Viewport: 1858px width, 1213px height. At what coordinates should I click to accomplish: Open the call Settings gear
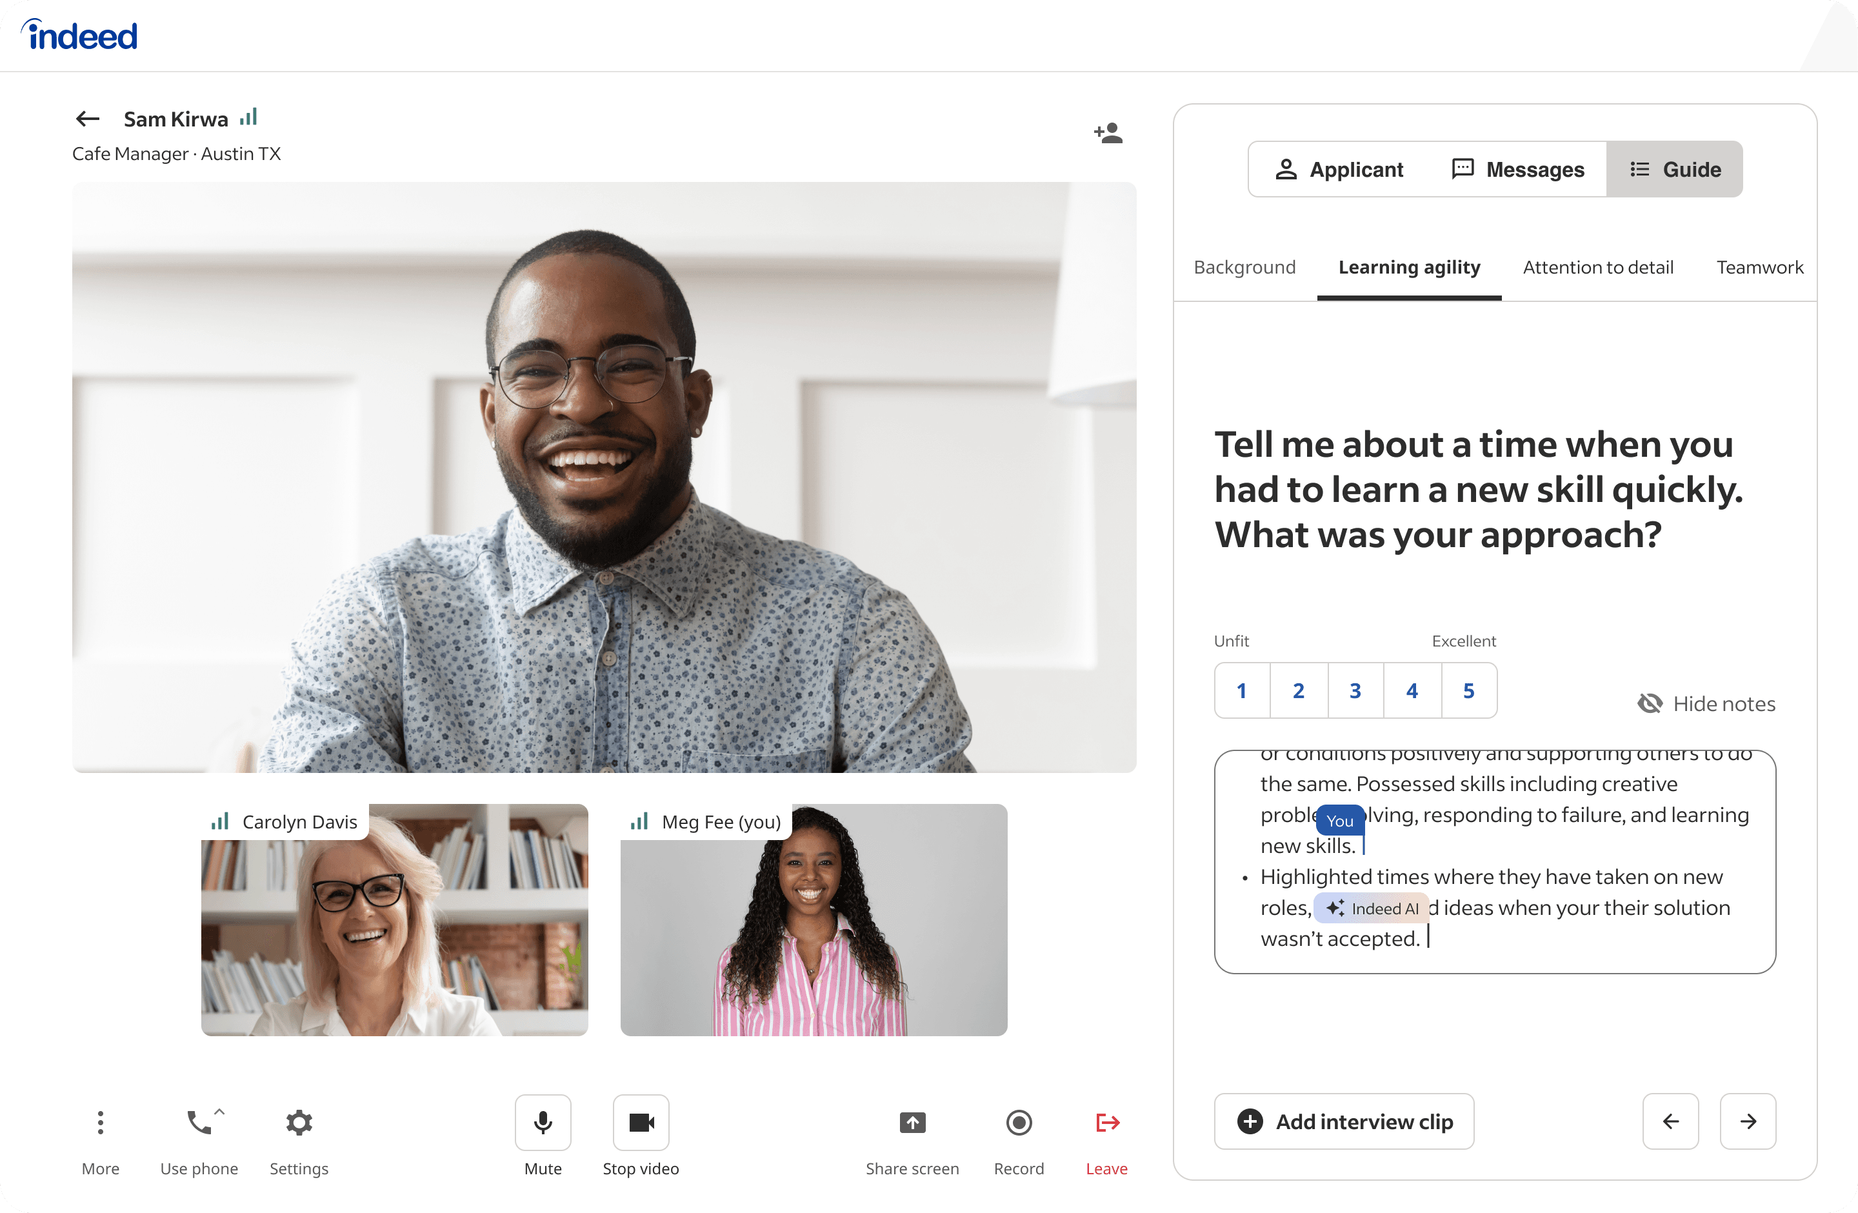(x=298, y=1123)
